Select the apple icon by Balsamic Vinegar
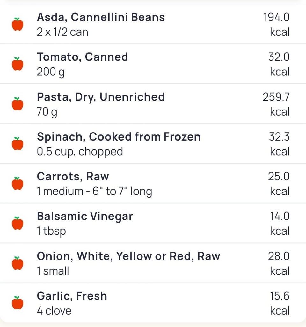 point(18,223)
